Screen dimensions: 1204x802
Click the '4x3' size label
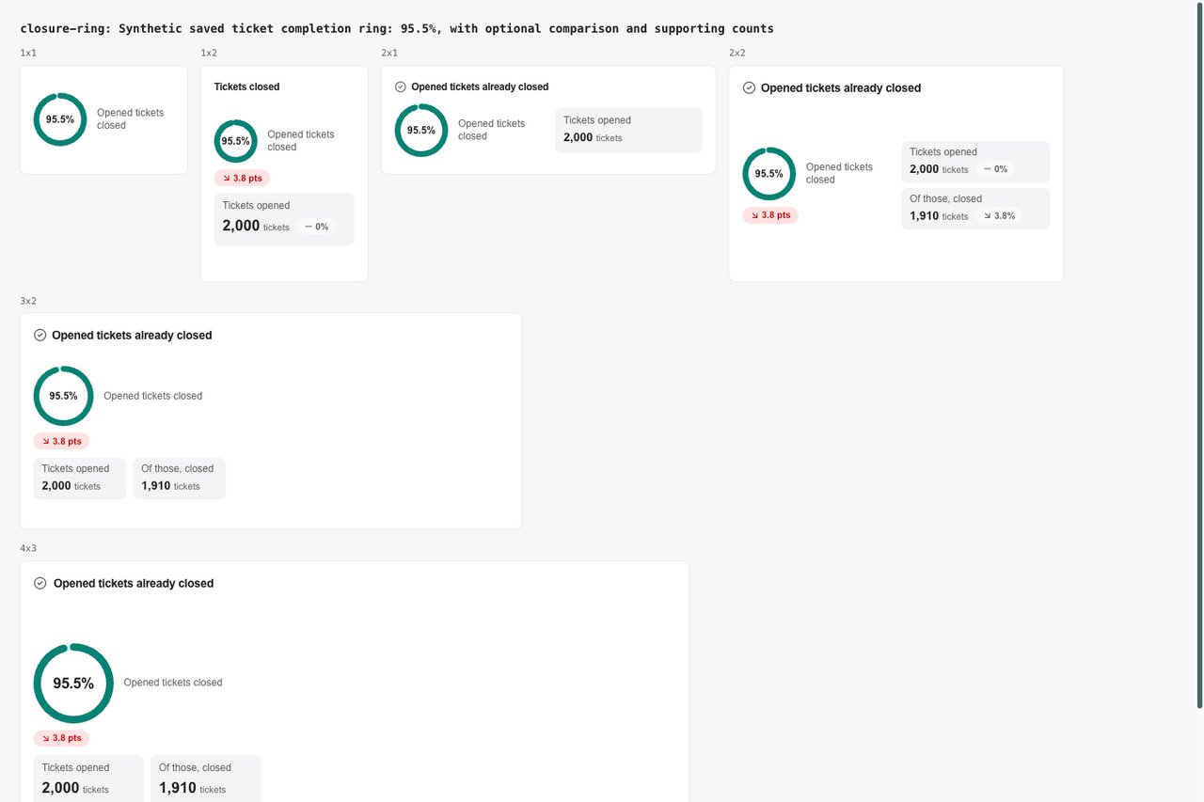coord(28,548)
